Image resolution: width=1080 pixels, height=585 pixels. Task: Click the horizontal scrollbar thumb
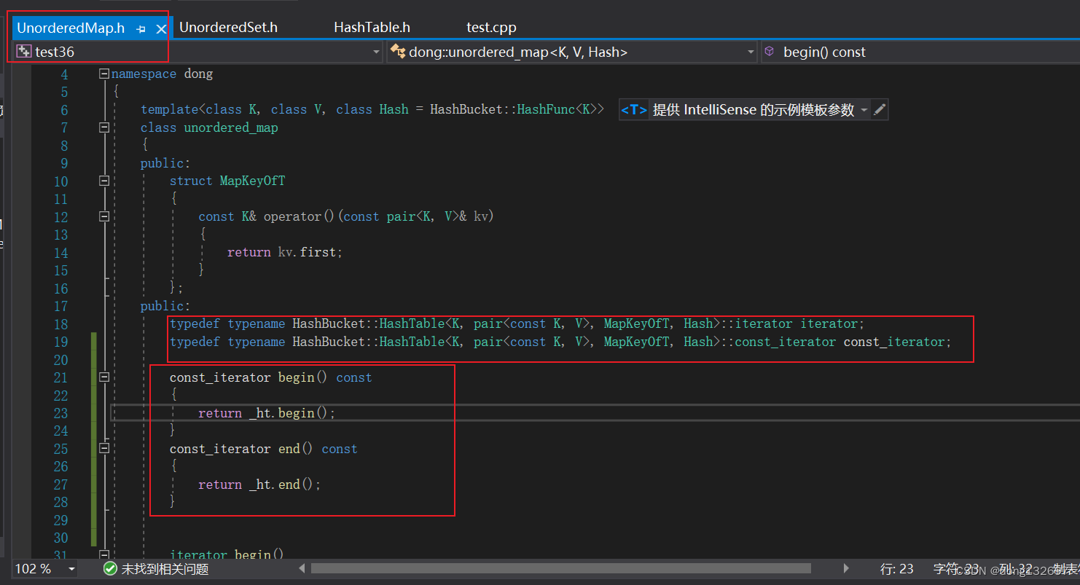click(x=561, y=568)
